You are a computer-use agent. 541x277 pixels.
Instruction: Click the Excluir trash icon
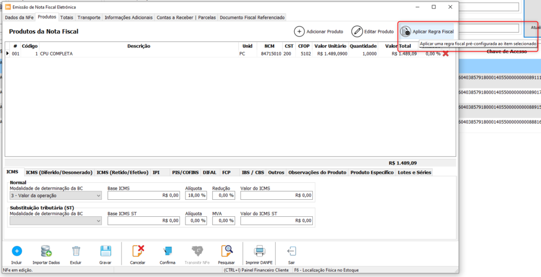coord(76,251)
